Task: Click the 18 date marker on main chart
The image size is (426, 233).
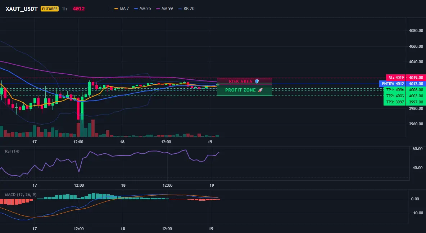Action: 122,142
